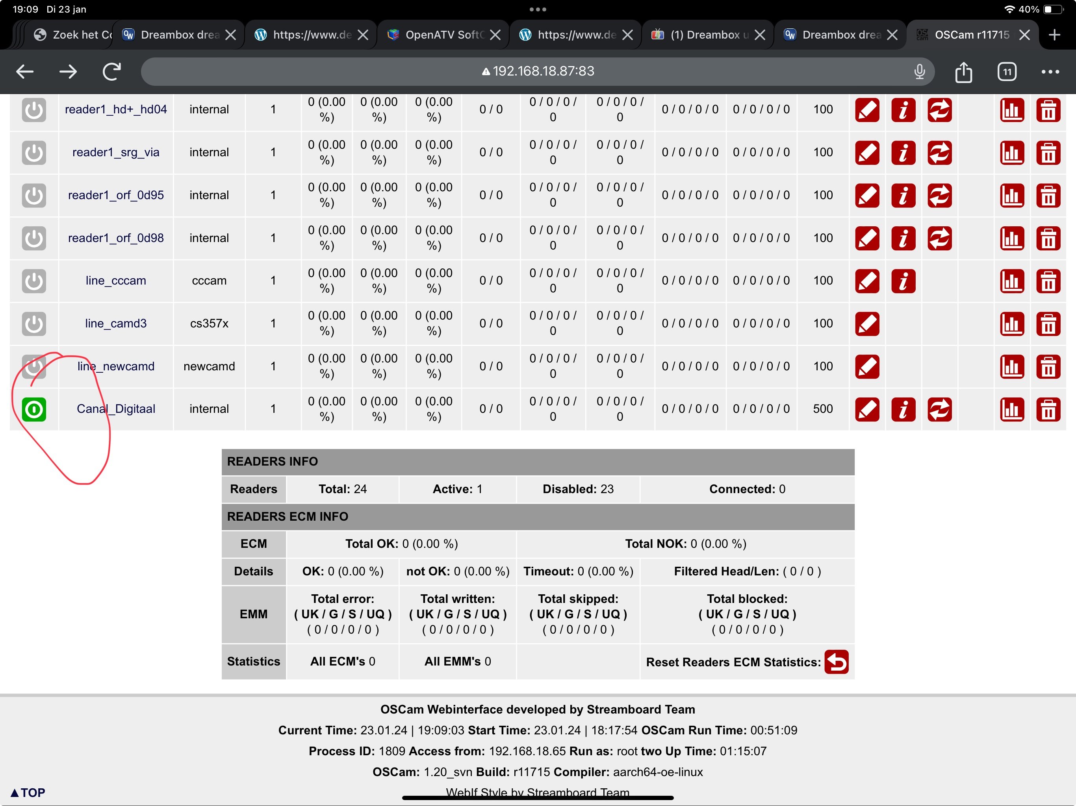This screenshot has height=806, width=1076.
Task: Edit the Canal_Digitaal reader
Action: [867, 409]
